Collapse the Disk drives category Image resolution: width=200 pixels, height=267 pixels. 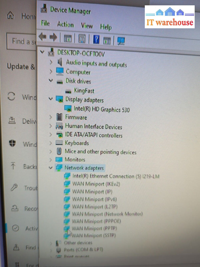coord(51,80)
